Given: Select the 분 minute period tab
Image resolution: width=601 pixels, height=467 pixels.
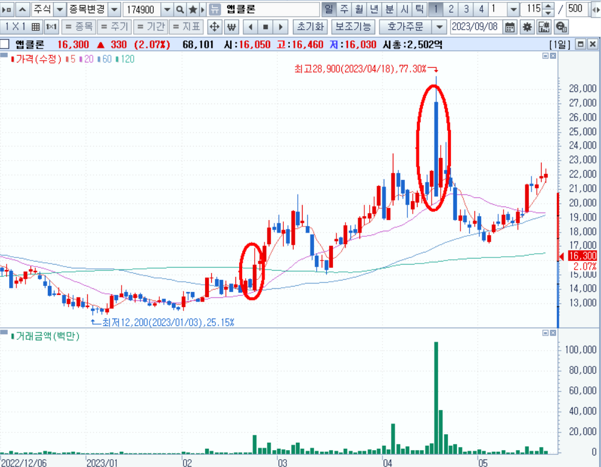Looking at the screenshot, I should tap(389, 9).
